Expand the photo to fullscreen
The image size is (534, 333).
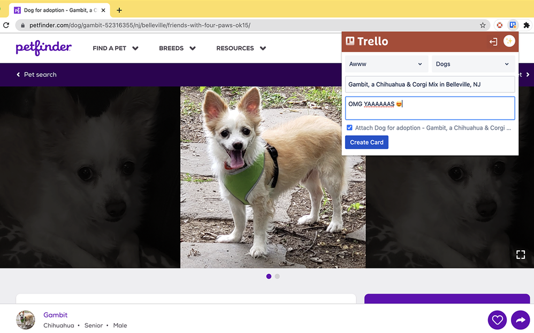click(520, 255)
